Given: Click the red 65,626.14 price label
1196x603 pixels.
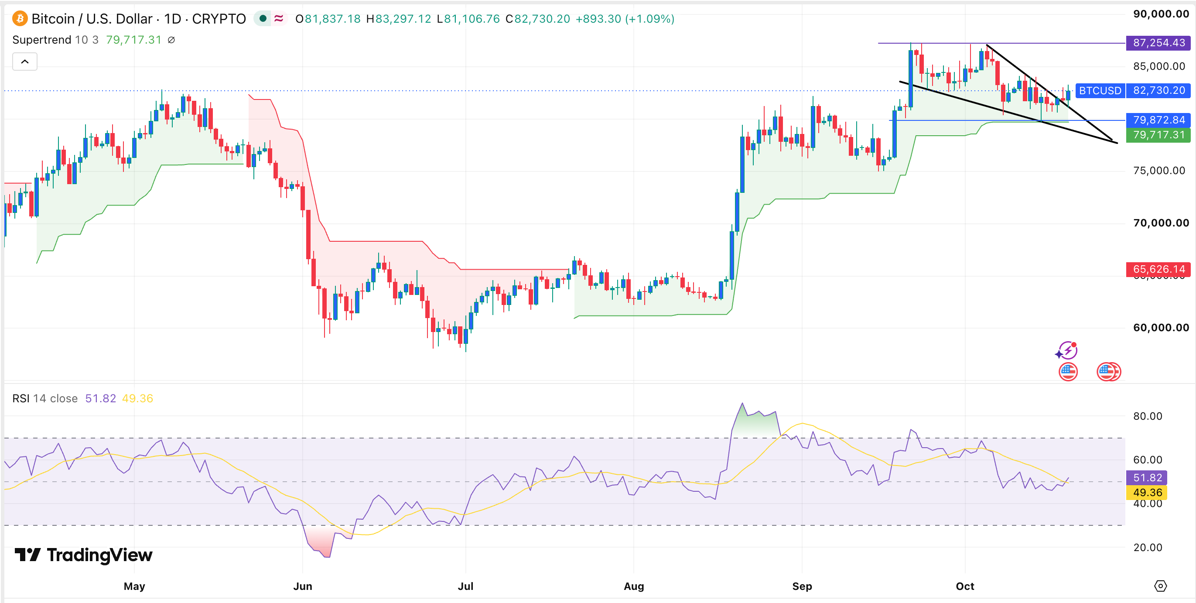Looking at the screenshot, I should [x=1158, y=269].
